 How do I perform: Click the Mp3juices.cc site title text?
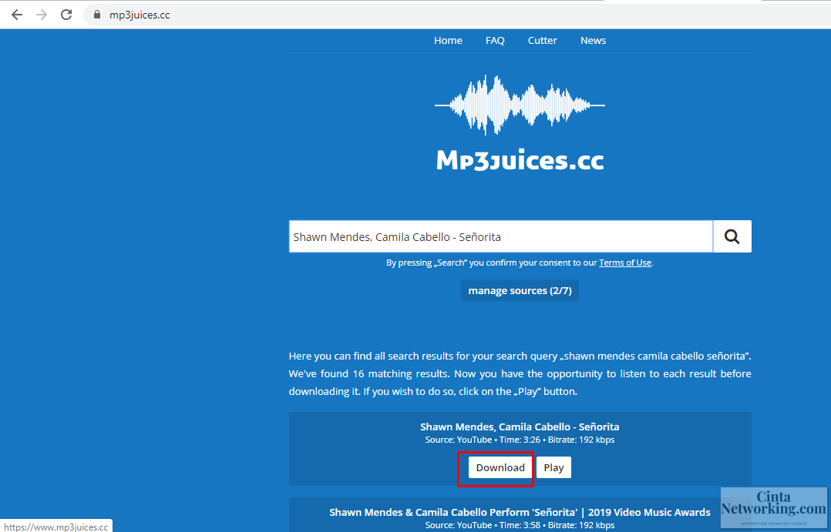pyautogui.click(x=520, y=160)
